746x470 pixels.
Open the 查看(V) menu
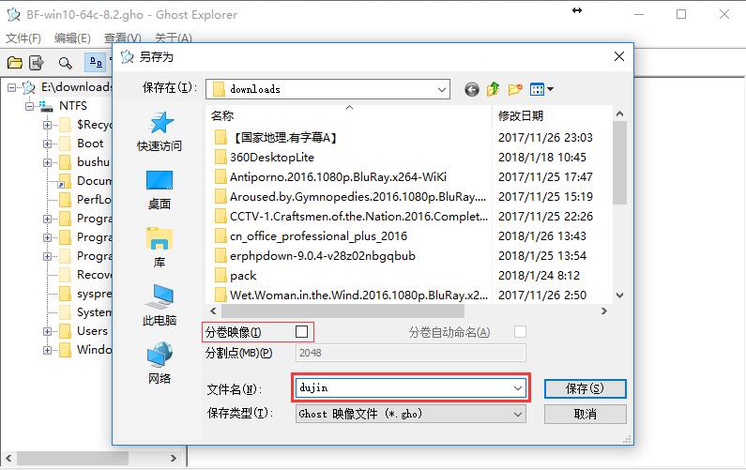123,38
